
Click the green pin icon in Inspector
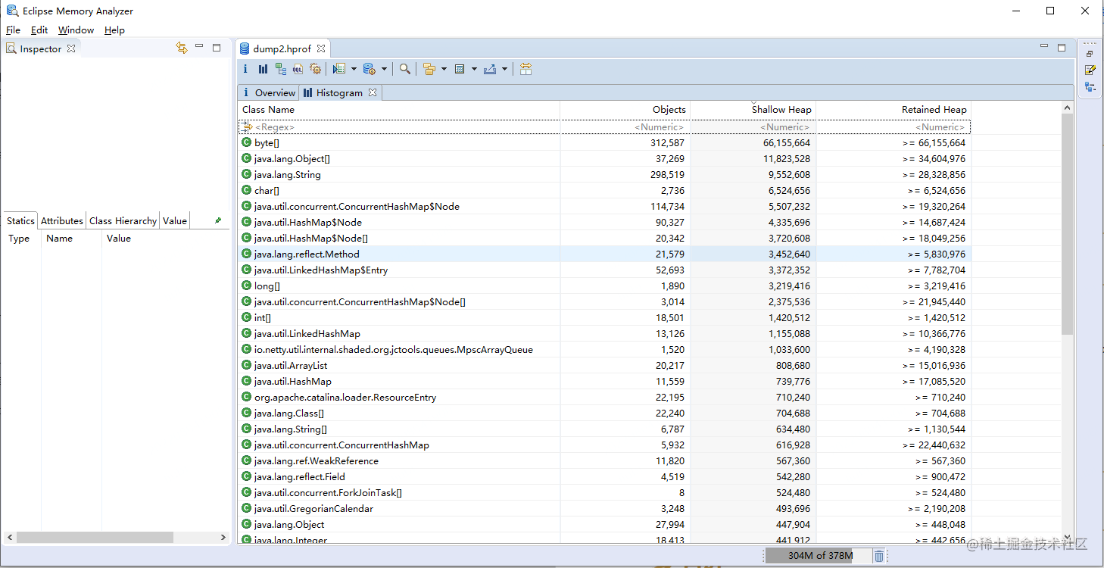pyautogui.click(x=218, y=220)
